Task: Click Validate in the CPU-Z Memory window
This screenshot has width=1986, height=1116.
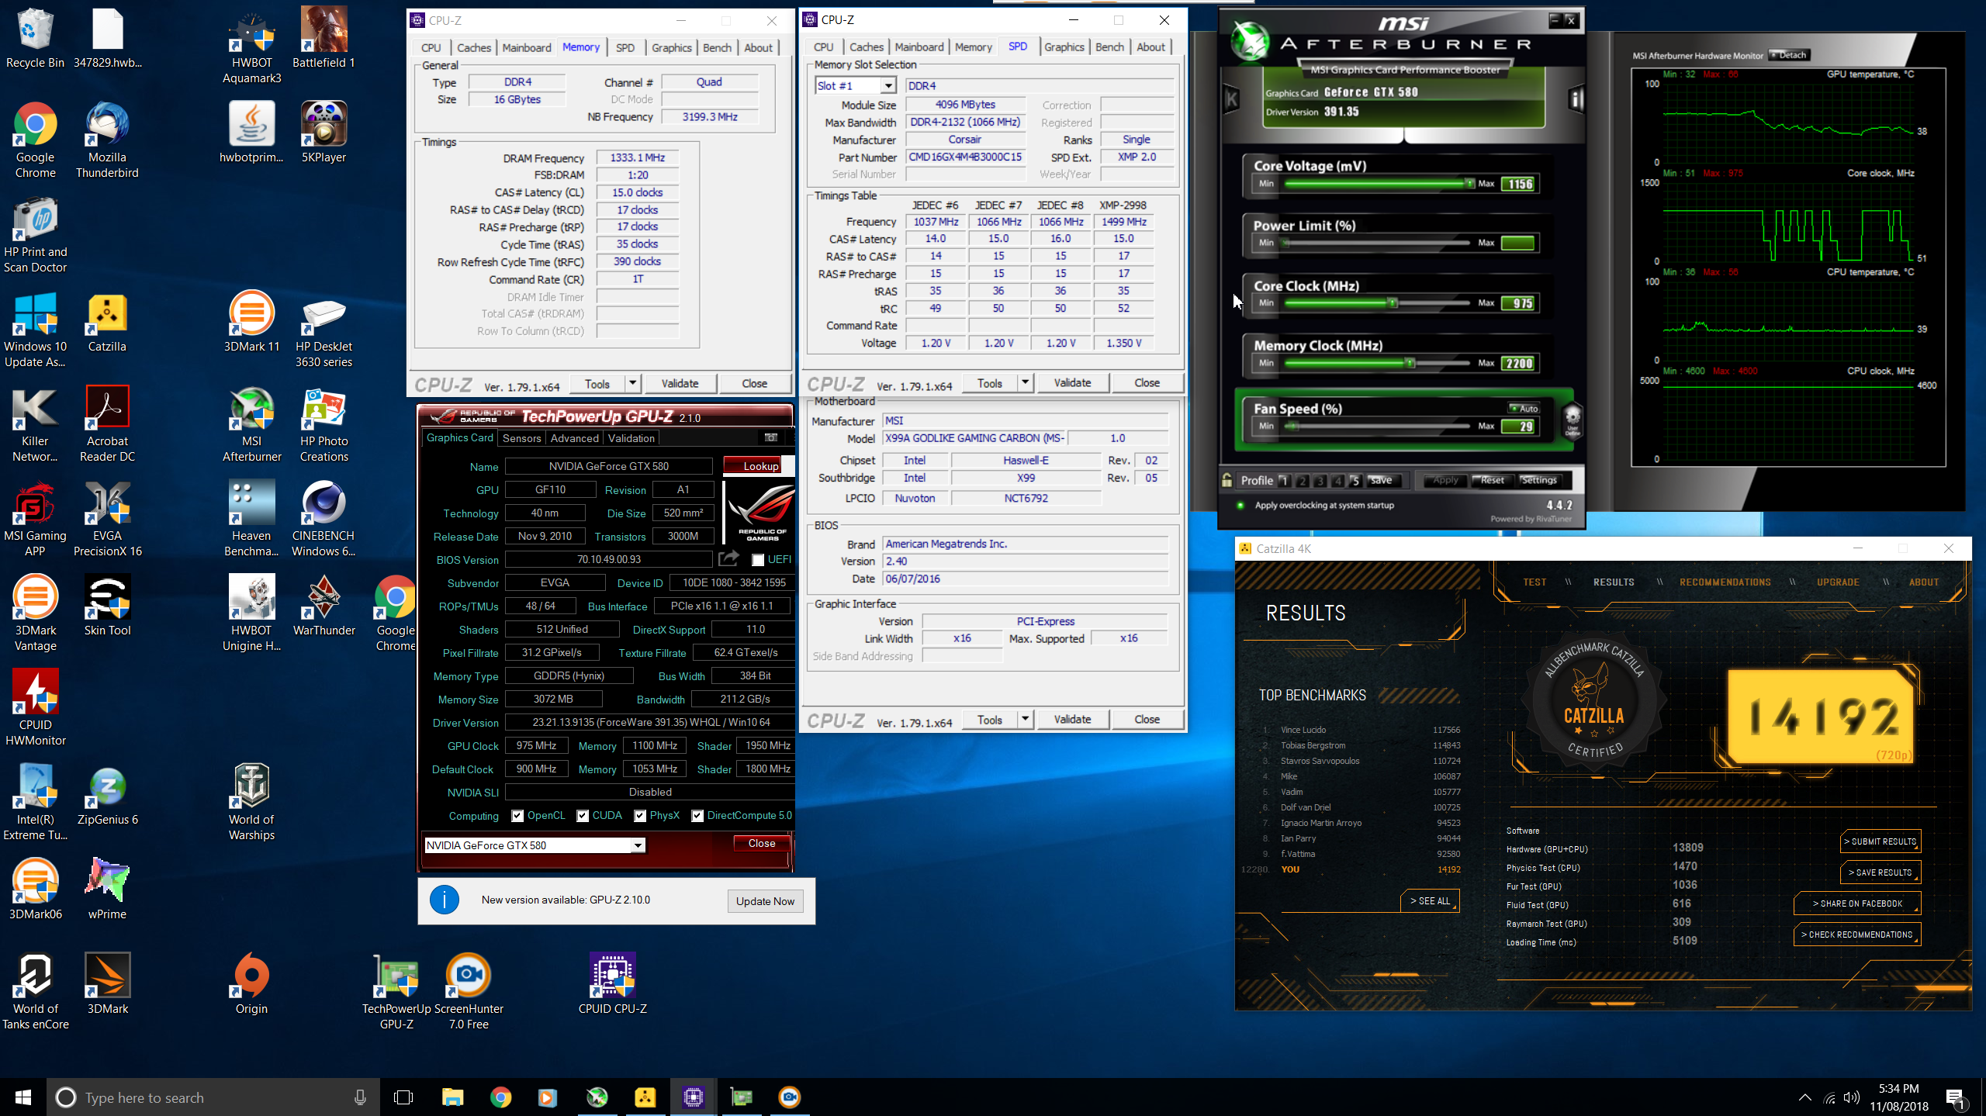Action: (x=680, y=383)
